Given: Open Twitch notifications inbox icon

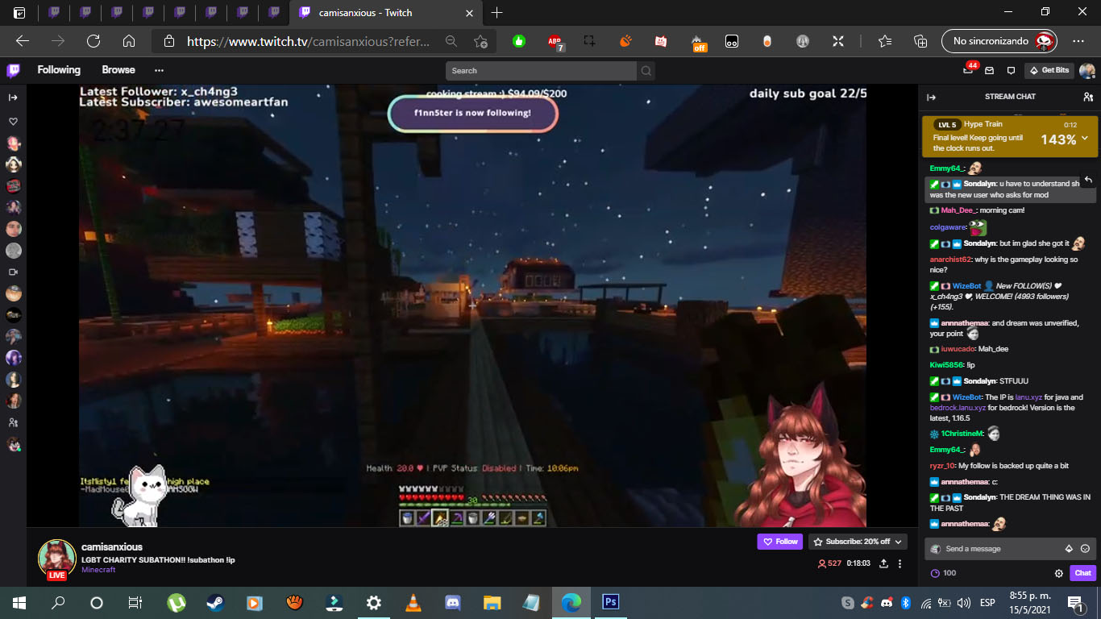Looking at the screenshot, I should 990,71.
